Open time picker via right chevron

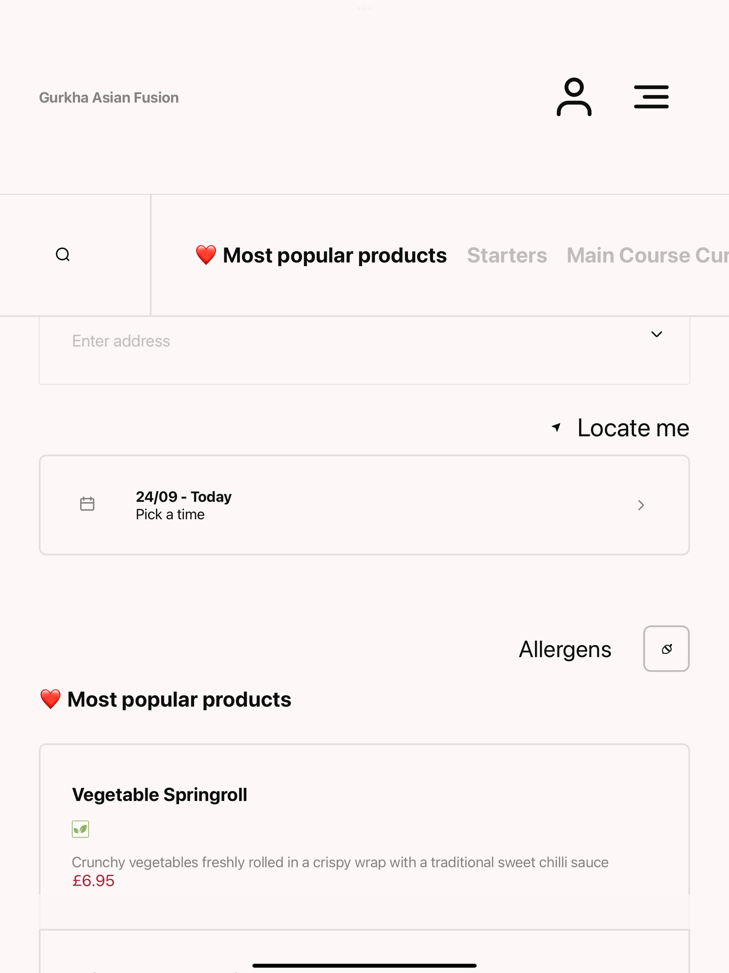coord(641,505)
